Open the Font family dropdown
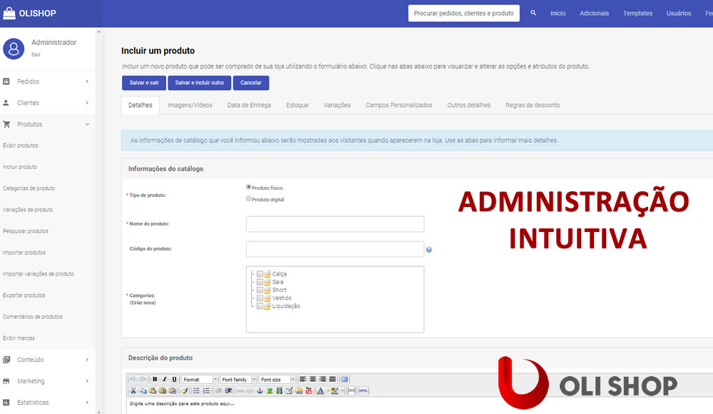 (x=237, y=379)
